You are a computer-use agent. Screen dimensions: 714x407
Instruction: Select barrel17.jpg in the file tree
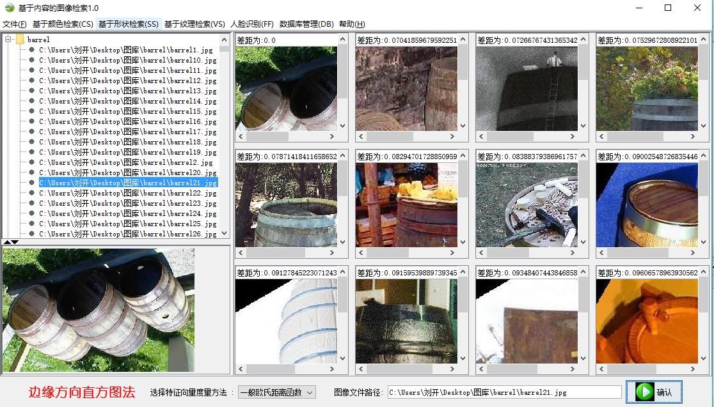127,132
